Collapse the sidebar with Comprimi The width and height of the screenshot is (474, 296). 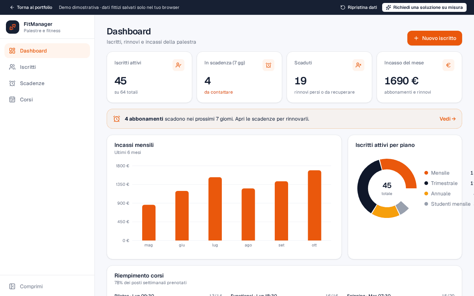(x=47, y=286)
